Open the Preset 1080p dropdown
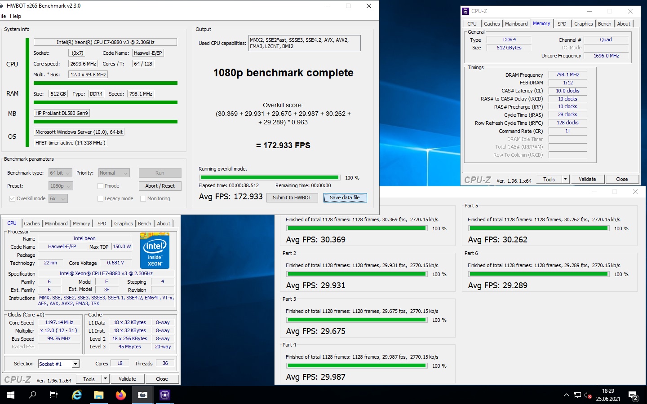This screenshot has height=404, width=647. point(60,186)
